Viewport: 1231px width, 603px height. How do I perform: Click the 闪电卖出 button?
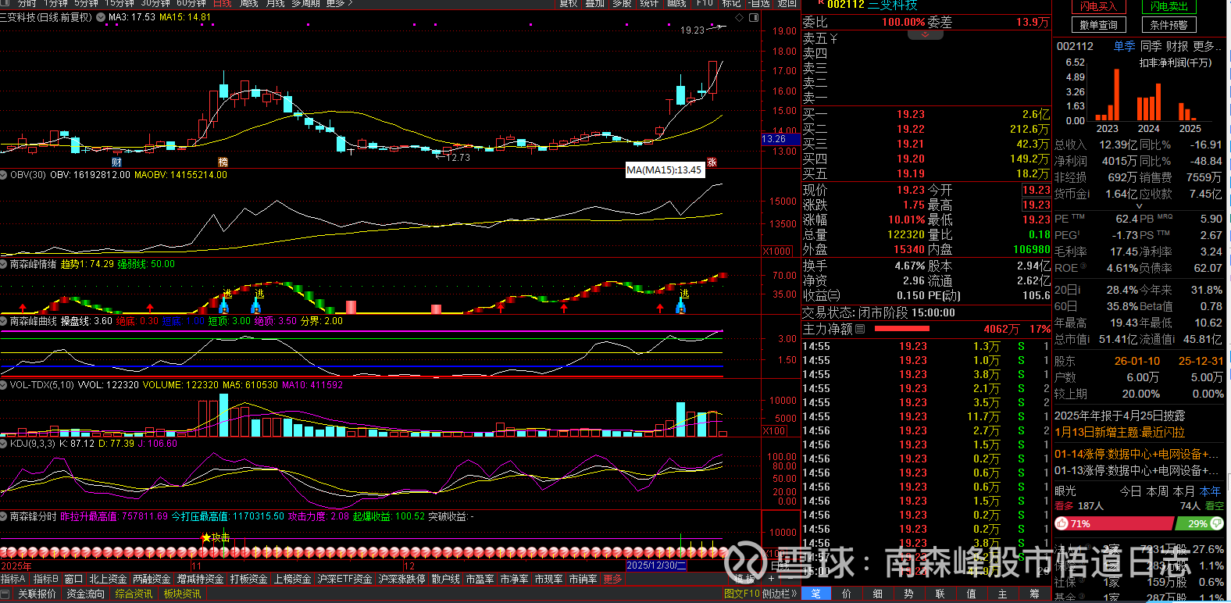(x=1169, y=6)
